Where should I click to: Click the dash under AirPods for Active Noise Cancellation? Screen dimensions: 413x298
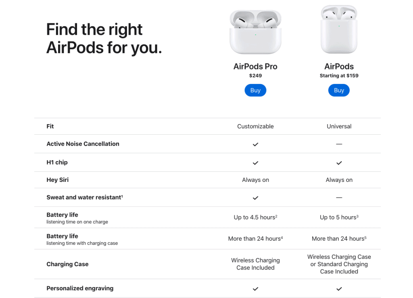coord(339,144)
